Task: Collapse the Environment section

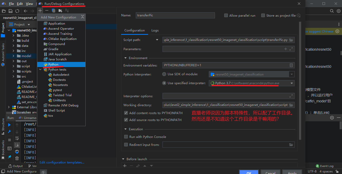Action: [x=126, y=58]
